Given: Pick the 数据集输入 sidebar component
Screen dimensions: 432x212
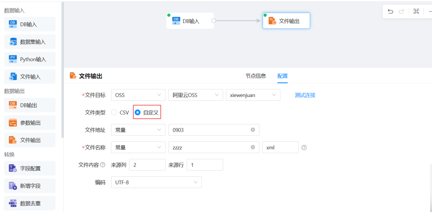Looking at the screenshot, I should (30, 42).
